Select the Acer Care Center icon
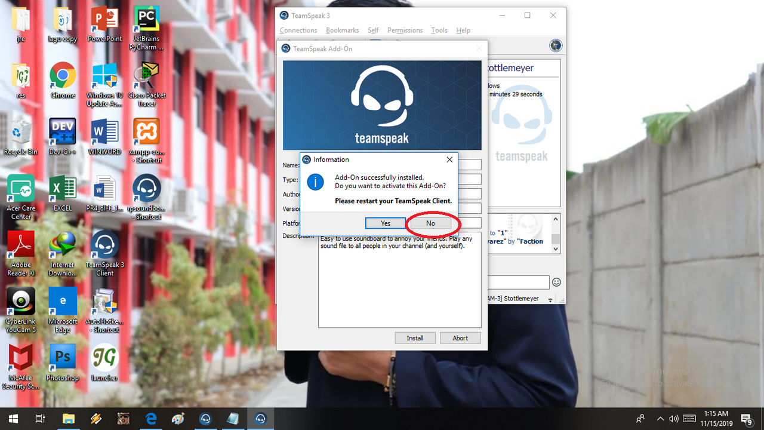 (x=21, y=197)
